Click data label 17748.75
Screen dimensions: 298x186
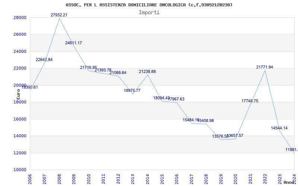pyautogui.click(x=250, y=101)
